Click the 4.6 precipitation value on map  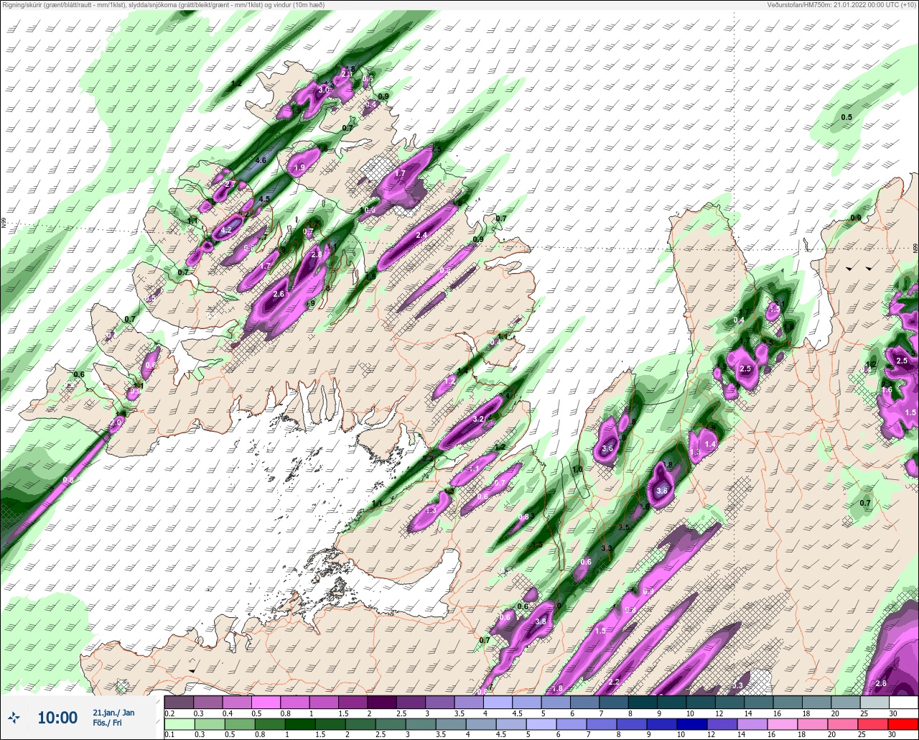click(x=261, y=160)
